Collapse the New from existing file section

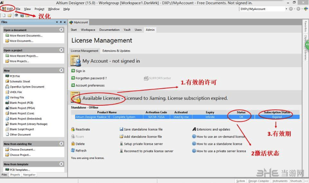[61, 144]
